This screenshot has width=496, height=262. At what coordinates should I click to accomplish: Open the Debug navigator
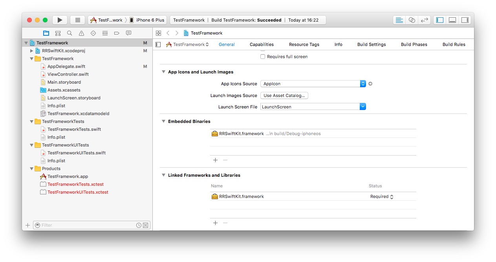pos(105,33)
